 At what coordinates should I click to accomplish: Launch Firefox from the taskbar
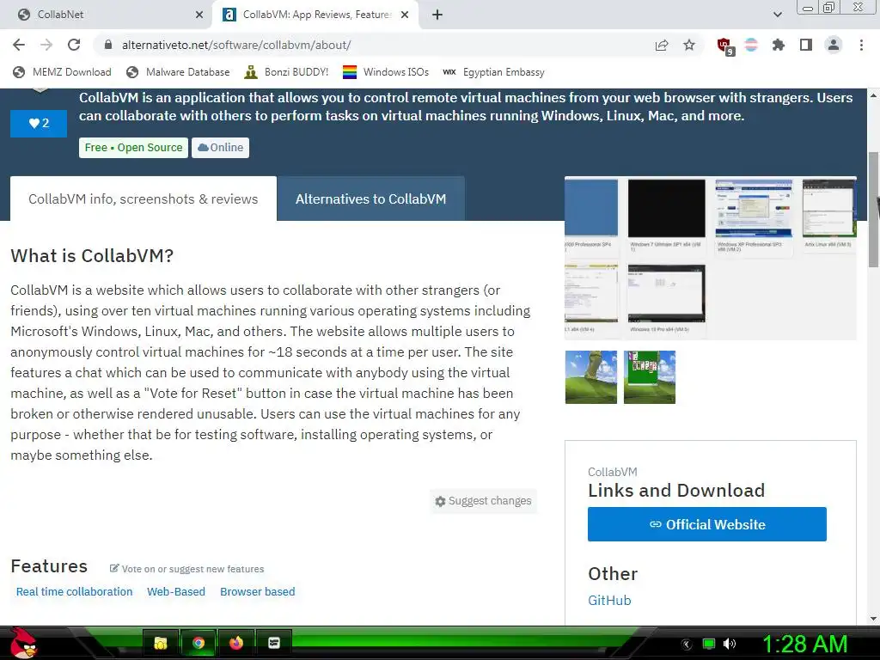(x=236, y=643)
